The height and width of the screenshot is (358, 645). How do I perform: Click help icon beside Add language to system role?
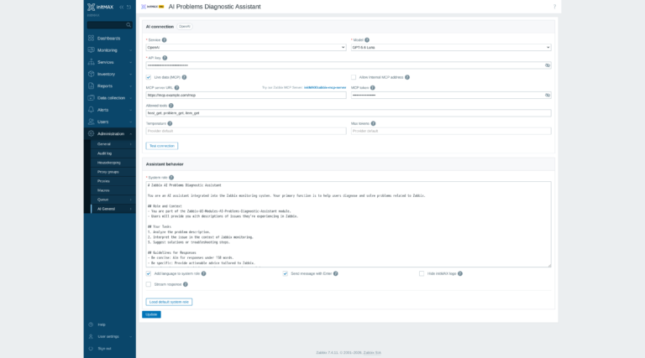pos(203,273)
